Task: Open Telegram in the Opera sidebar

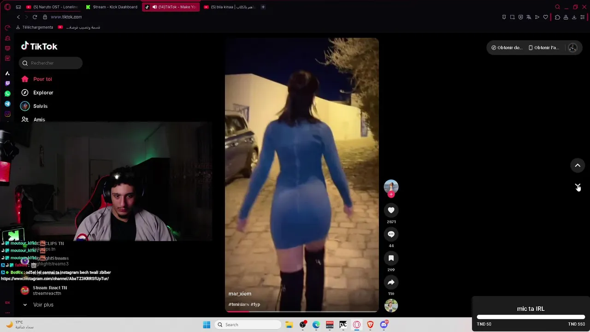Action: point(7,104)
